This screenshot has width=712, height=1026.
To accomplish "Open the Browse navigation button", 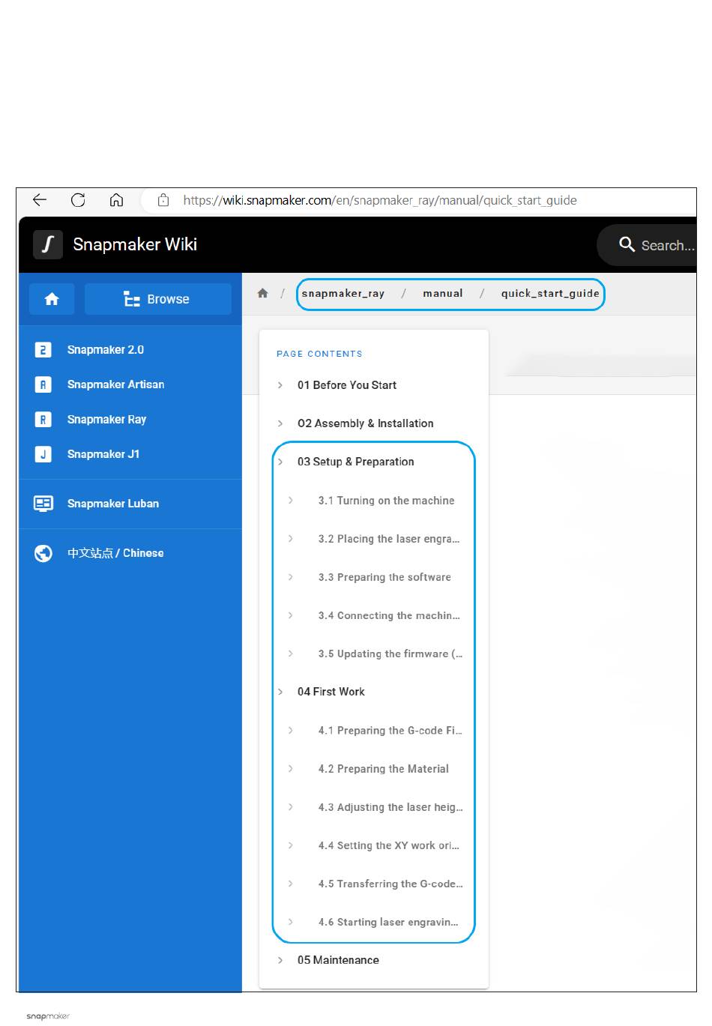I will click(158, 299).
